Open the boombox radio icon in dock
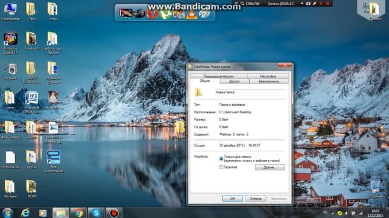This screenshot has height=218, width=389. click(x=139, y=13)
